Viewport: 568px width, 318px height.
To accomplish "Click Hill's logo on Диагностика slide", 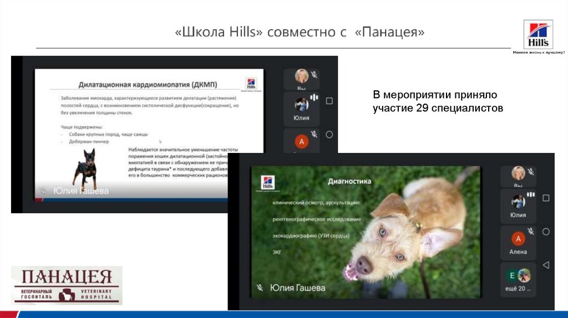I will pyautogui.click(x=268, y=182).
